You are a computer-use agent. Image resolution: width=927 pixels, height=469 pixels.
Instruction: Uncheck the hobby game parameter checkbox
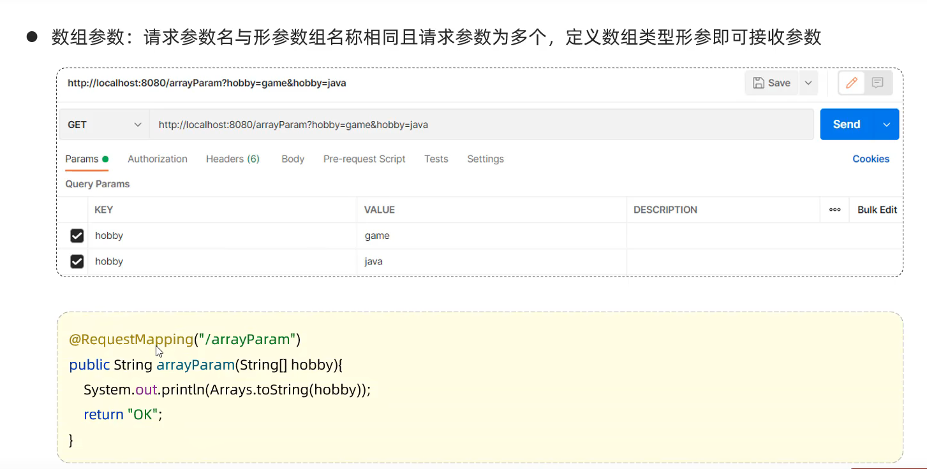click(77, 236)
